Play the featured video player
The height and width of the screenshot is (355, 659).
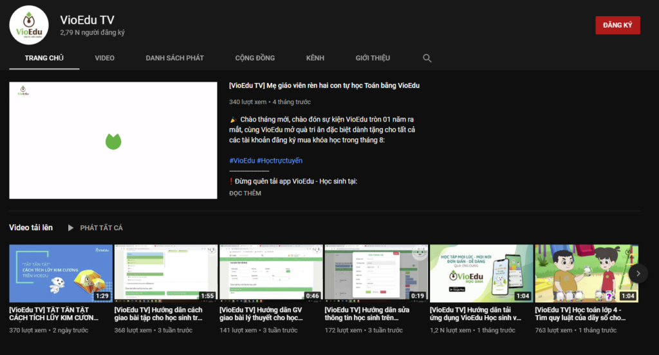click(x=113, y=140)
